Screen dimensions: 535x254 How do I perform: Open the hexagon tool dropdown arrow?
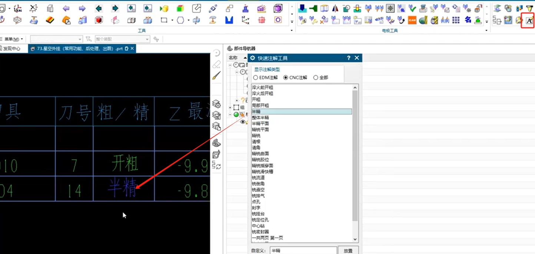pos(189,21)
